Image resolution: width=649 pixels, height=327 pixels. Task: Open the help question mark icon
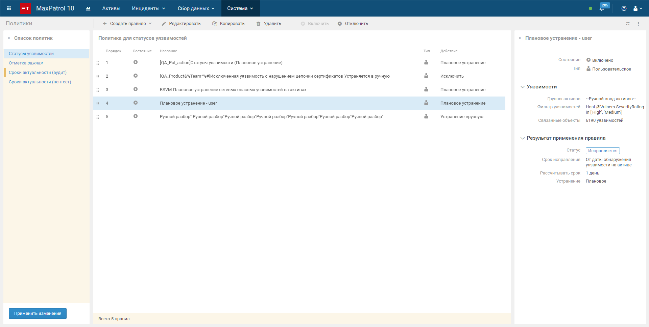[x=624, y=8]
